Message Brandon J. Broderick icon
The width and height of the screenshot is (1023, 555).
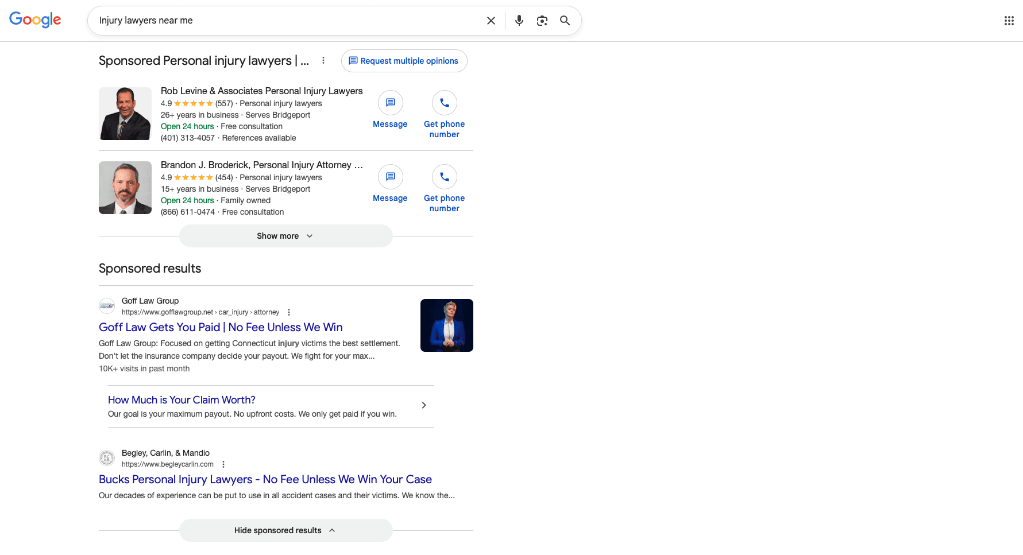(391, 177)
